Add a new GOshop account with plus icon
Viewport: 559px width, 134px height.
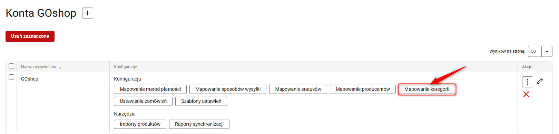click(88, 13)
